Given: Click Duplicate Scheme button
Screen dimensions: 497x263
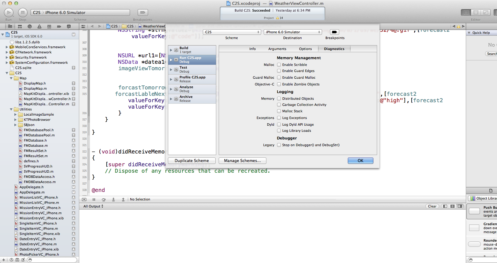Looking at the screenshot, I should tap(192, 161).
